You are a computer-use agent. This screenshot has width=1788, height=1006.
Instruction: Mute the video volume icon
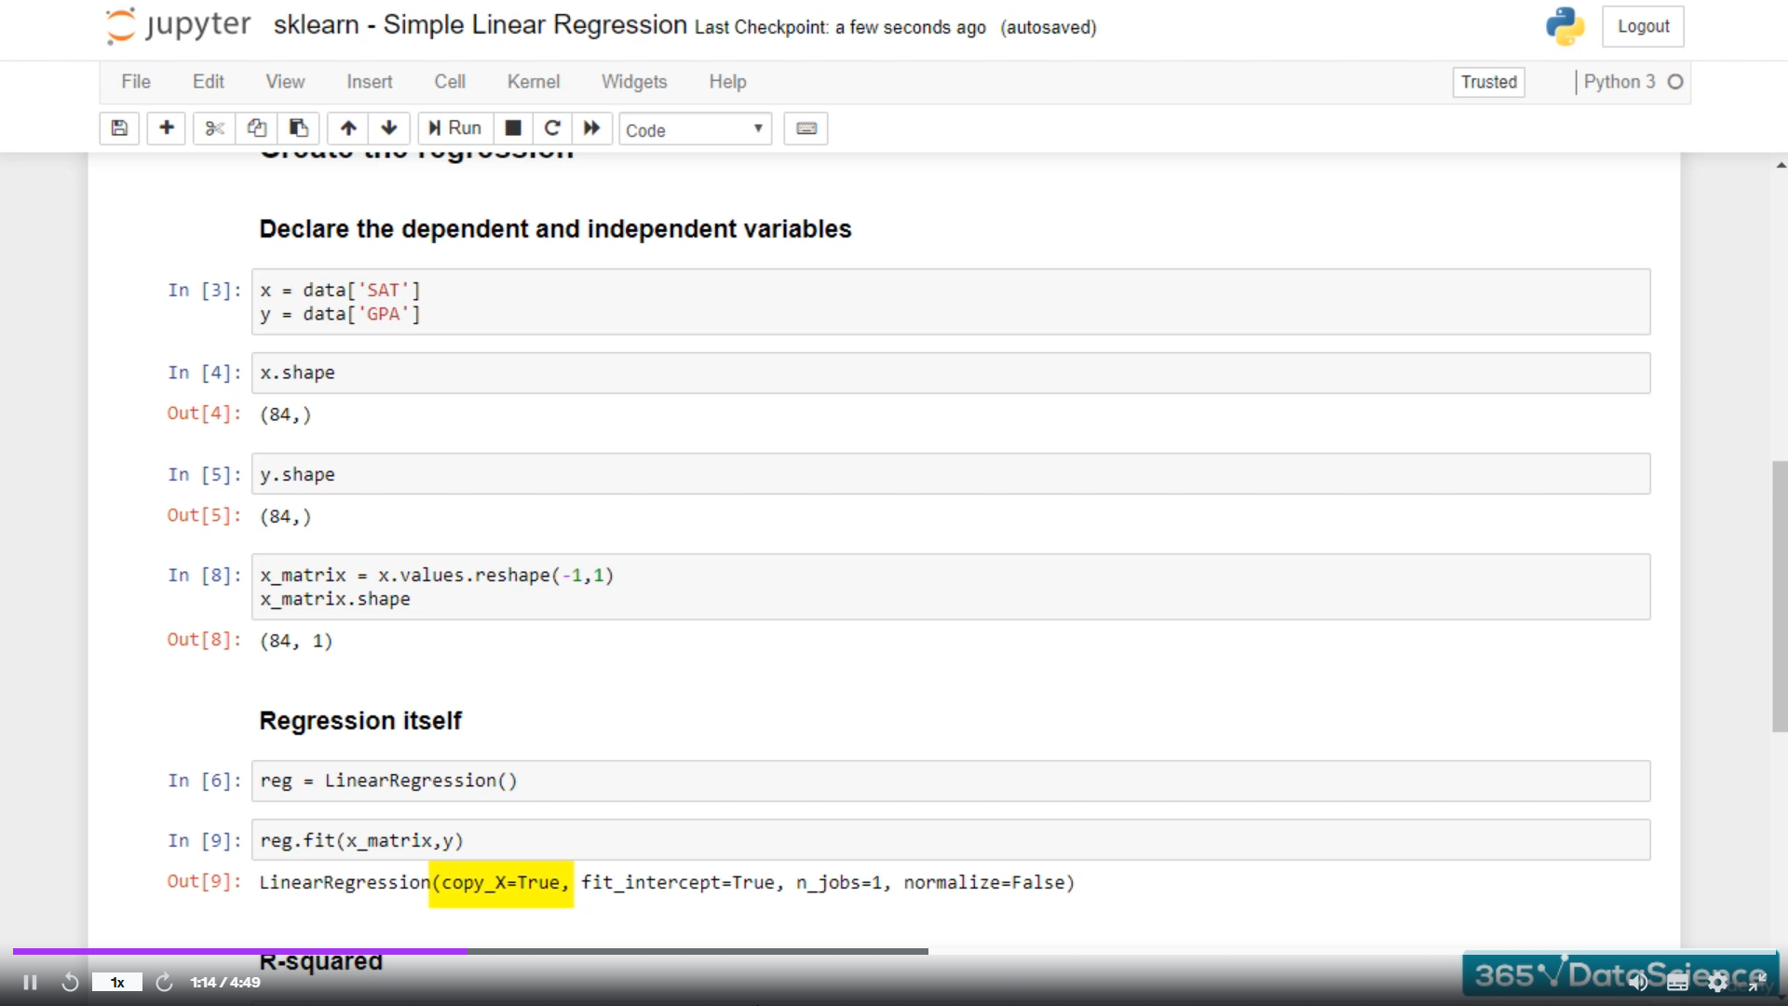1638,982
